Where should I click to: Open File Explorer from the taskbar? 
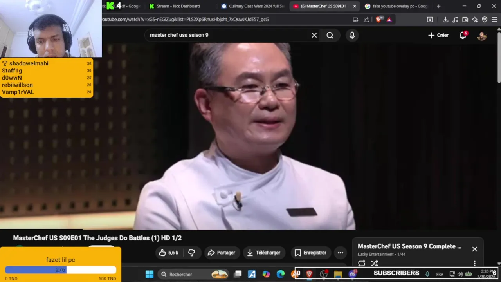point(338,274)
